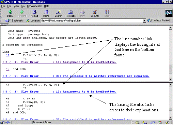Screen dimensions: 173x125
Task: Click the online/offline connection status icon
Action: point(7,123)
